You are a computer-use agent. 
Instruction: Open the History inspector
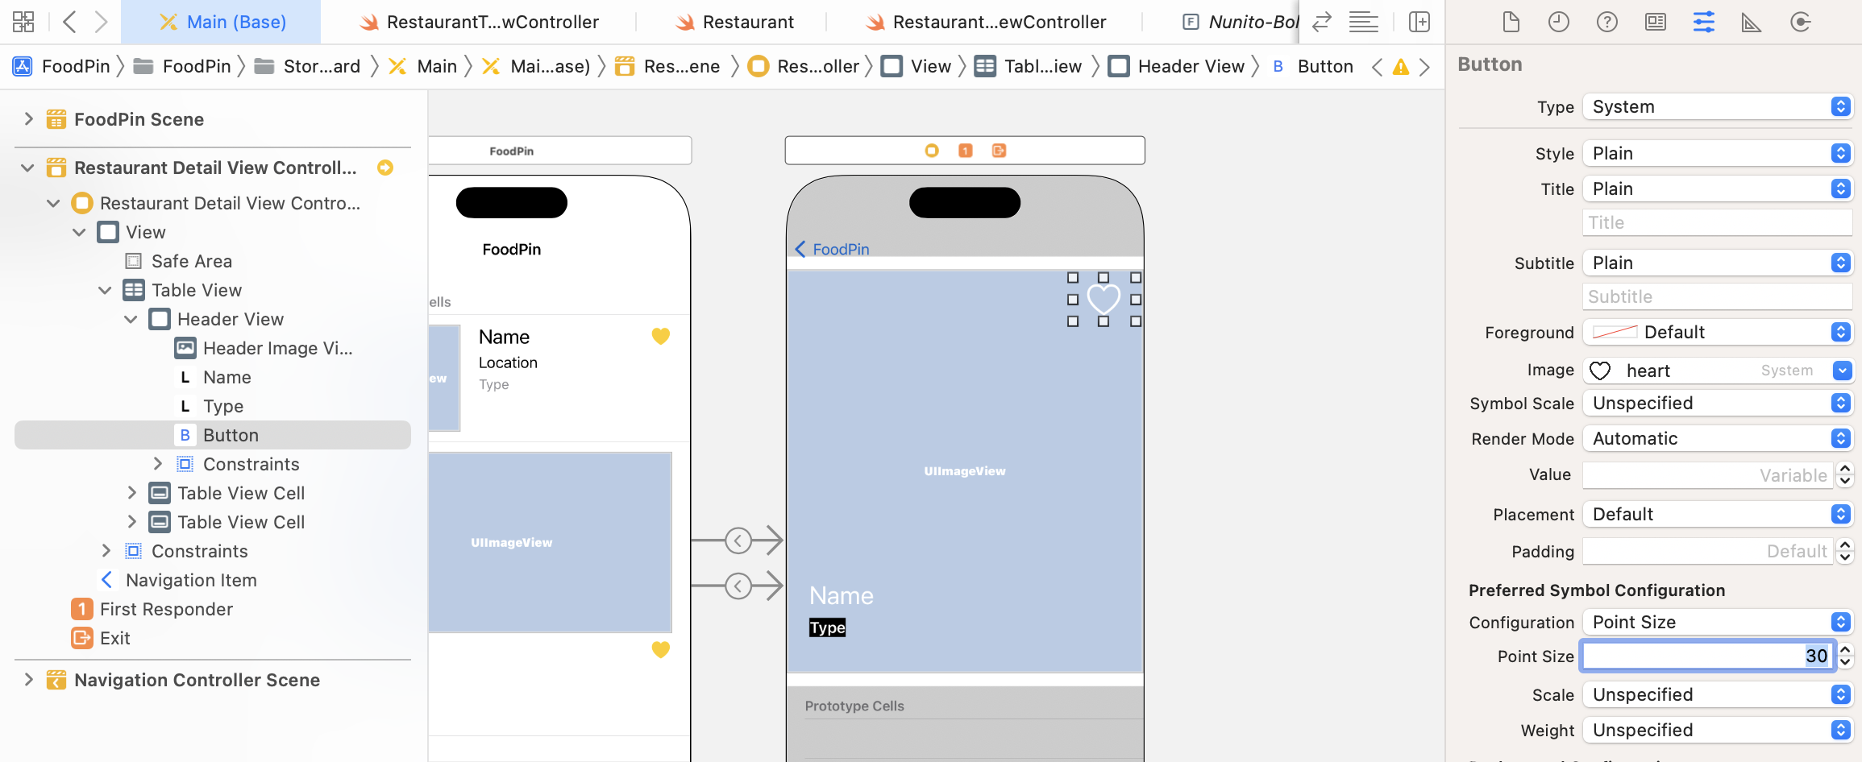click(x=1559, y=22)
